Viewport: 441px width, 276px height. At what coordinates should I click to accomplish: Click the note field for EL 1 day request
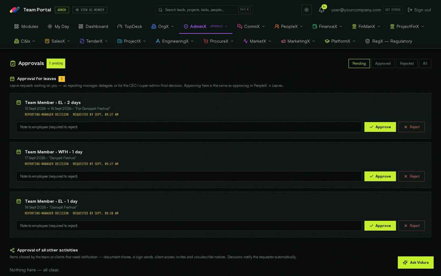[189, 226]
